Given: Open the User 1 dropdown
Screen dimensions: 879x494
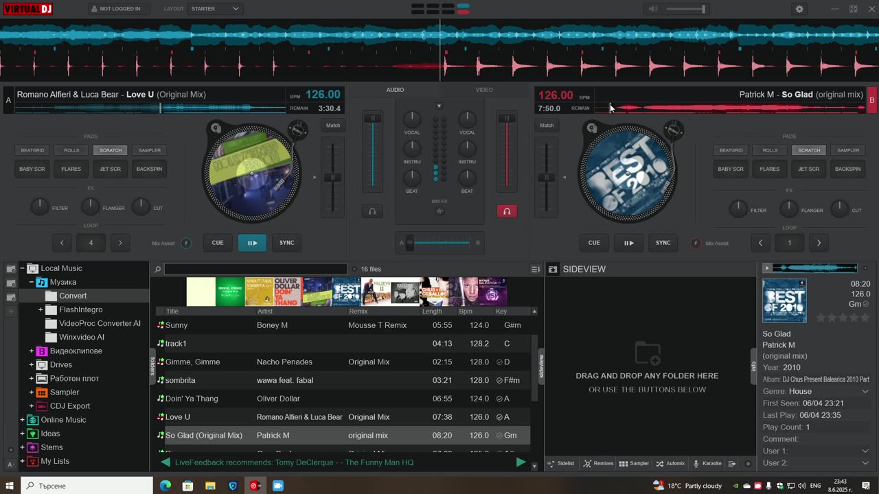Looking at the screenshot, I should pos(865,451).
